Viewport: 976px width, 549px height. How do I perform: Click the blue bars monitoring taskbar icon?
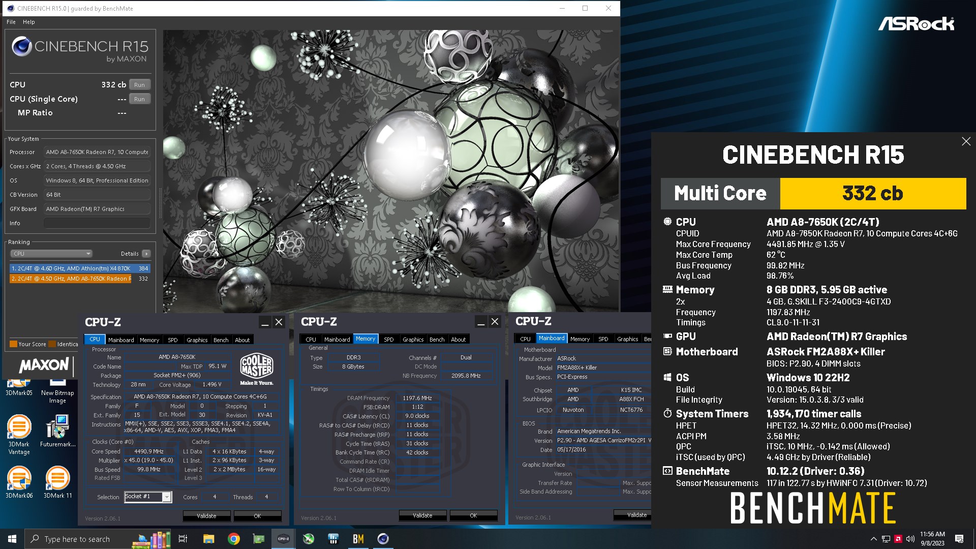click(x=333, y=539)
